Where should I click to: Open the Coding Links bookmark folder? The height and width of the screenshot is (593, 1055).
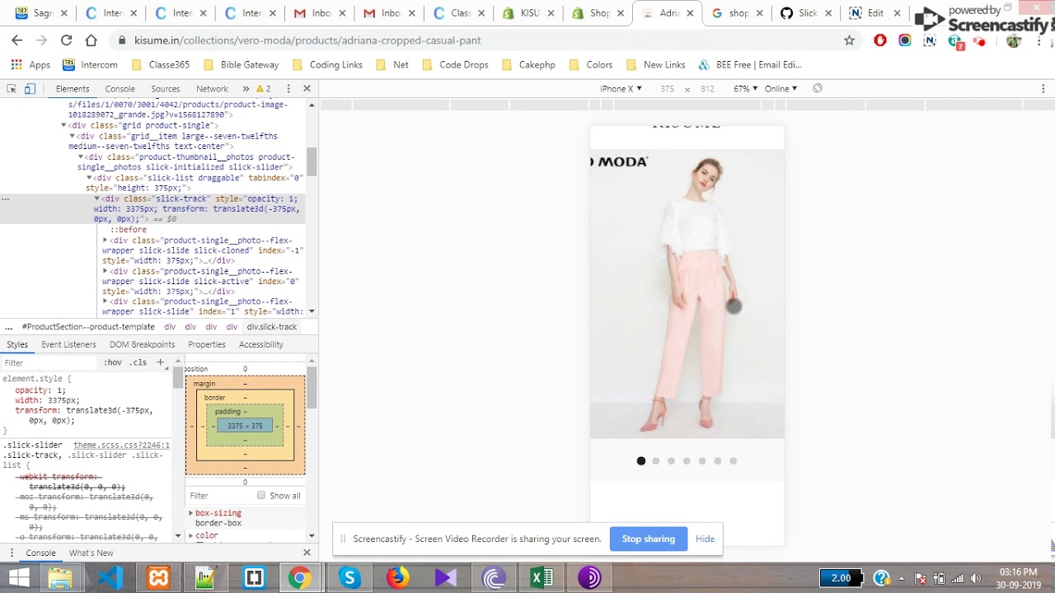tap(327, 64)
